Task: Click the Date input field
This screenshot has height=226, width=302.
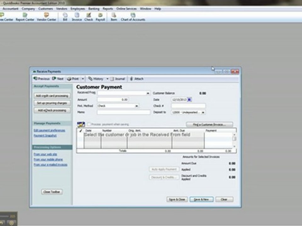Action: [x=179, y=100]
